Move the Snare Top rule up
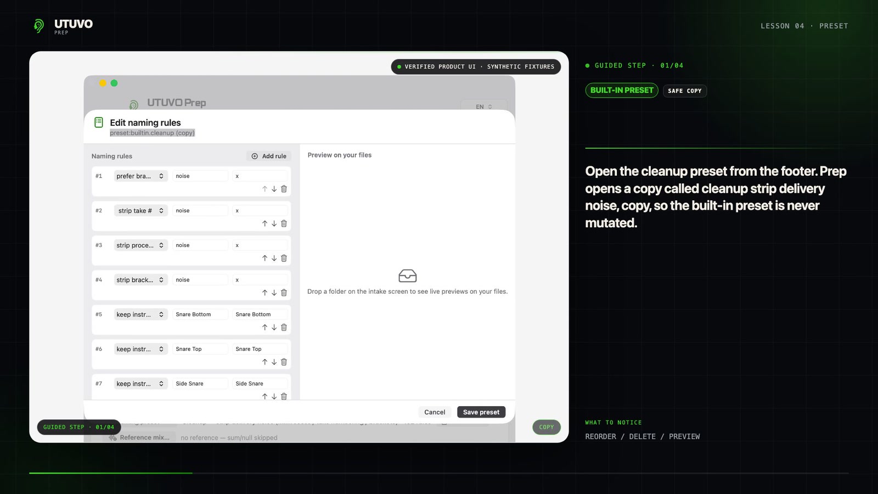The image size is (878, 494). coord(264,362)
